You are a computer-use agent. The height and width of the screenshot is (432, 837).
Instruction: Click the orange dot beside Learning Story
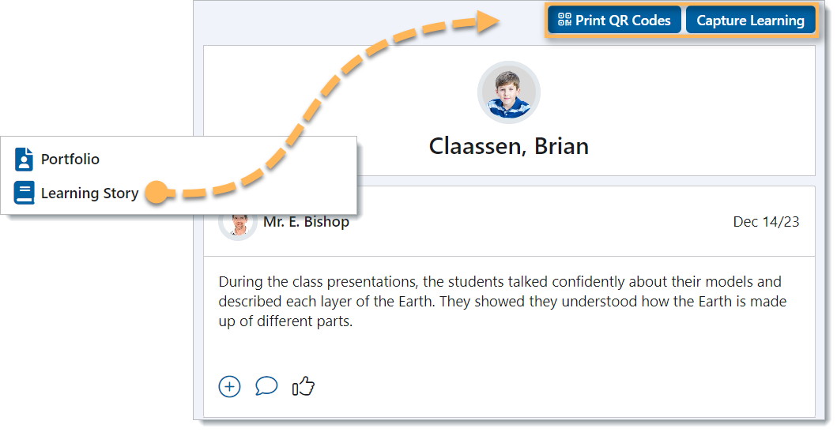157,193
